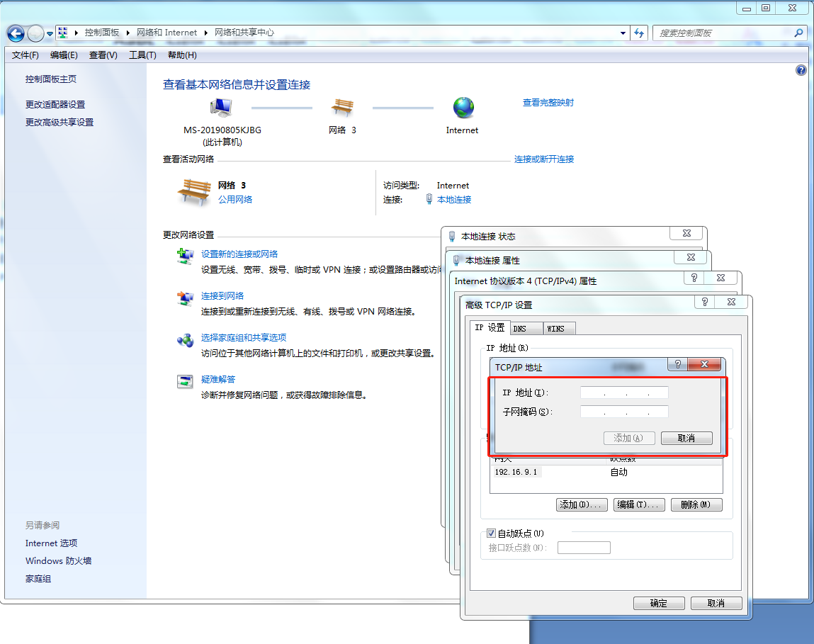The height and width of the screenshot is (644, 814).
Task: Open Control Panel help question mark icon
Action: click(801, 70)
